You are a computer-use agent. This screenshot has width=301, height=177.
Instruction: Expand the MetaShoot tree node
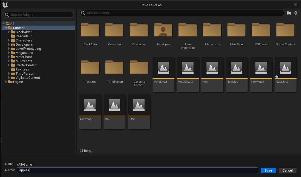click(9, 57)
